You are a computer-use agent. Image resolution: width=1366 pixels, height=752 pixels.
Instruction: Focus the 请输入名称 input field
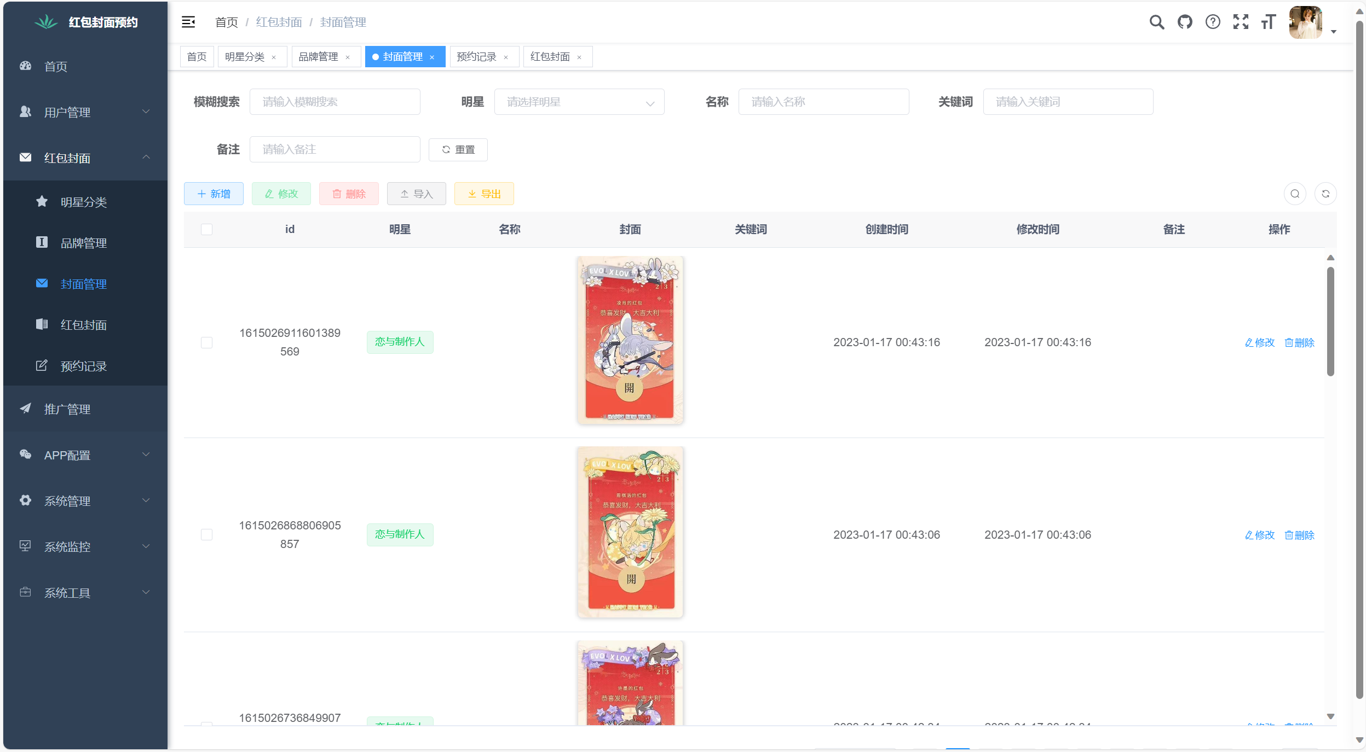(x=823, y=102)
